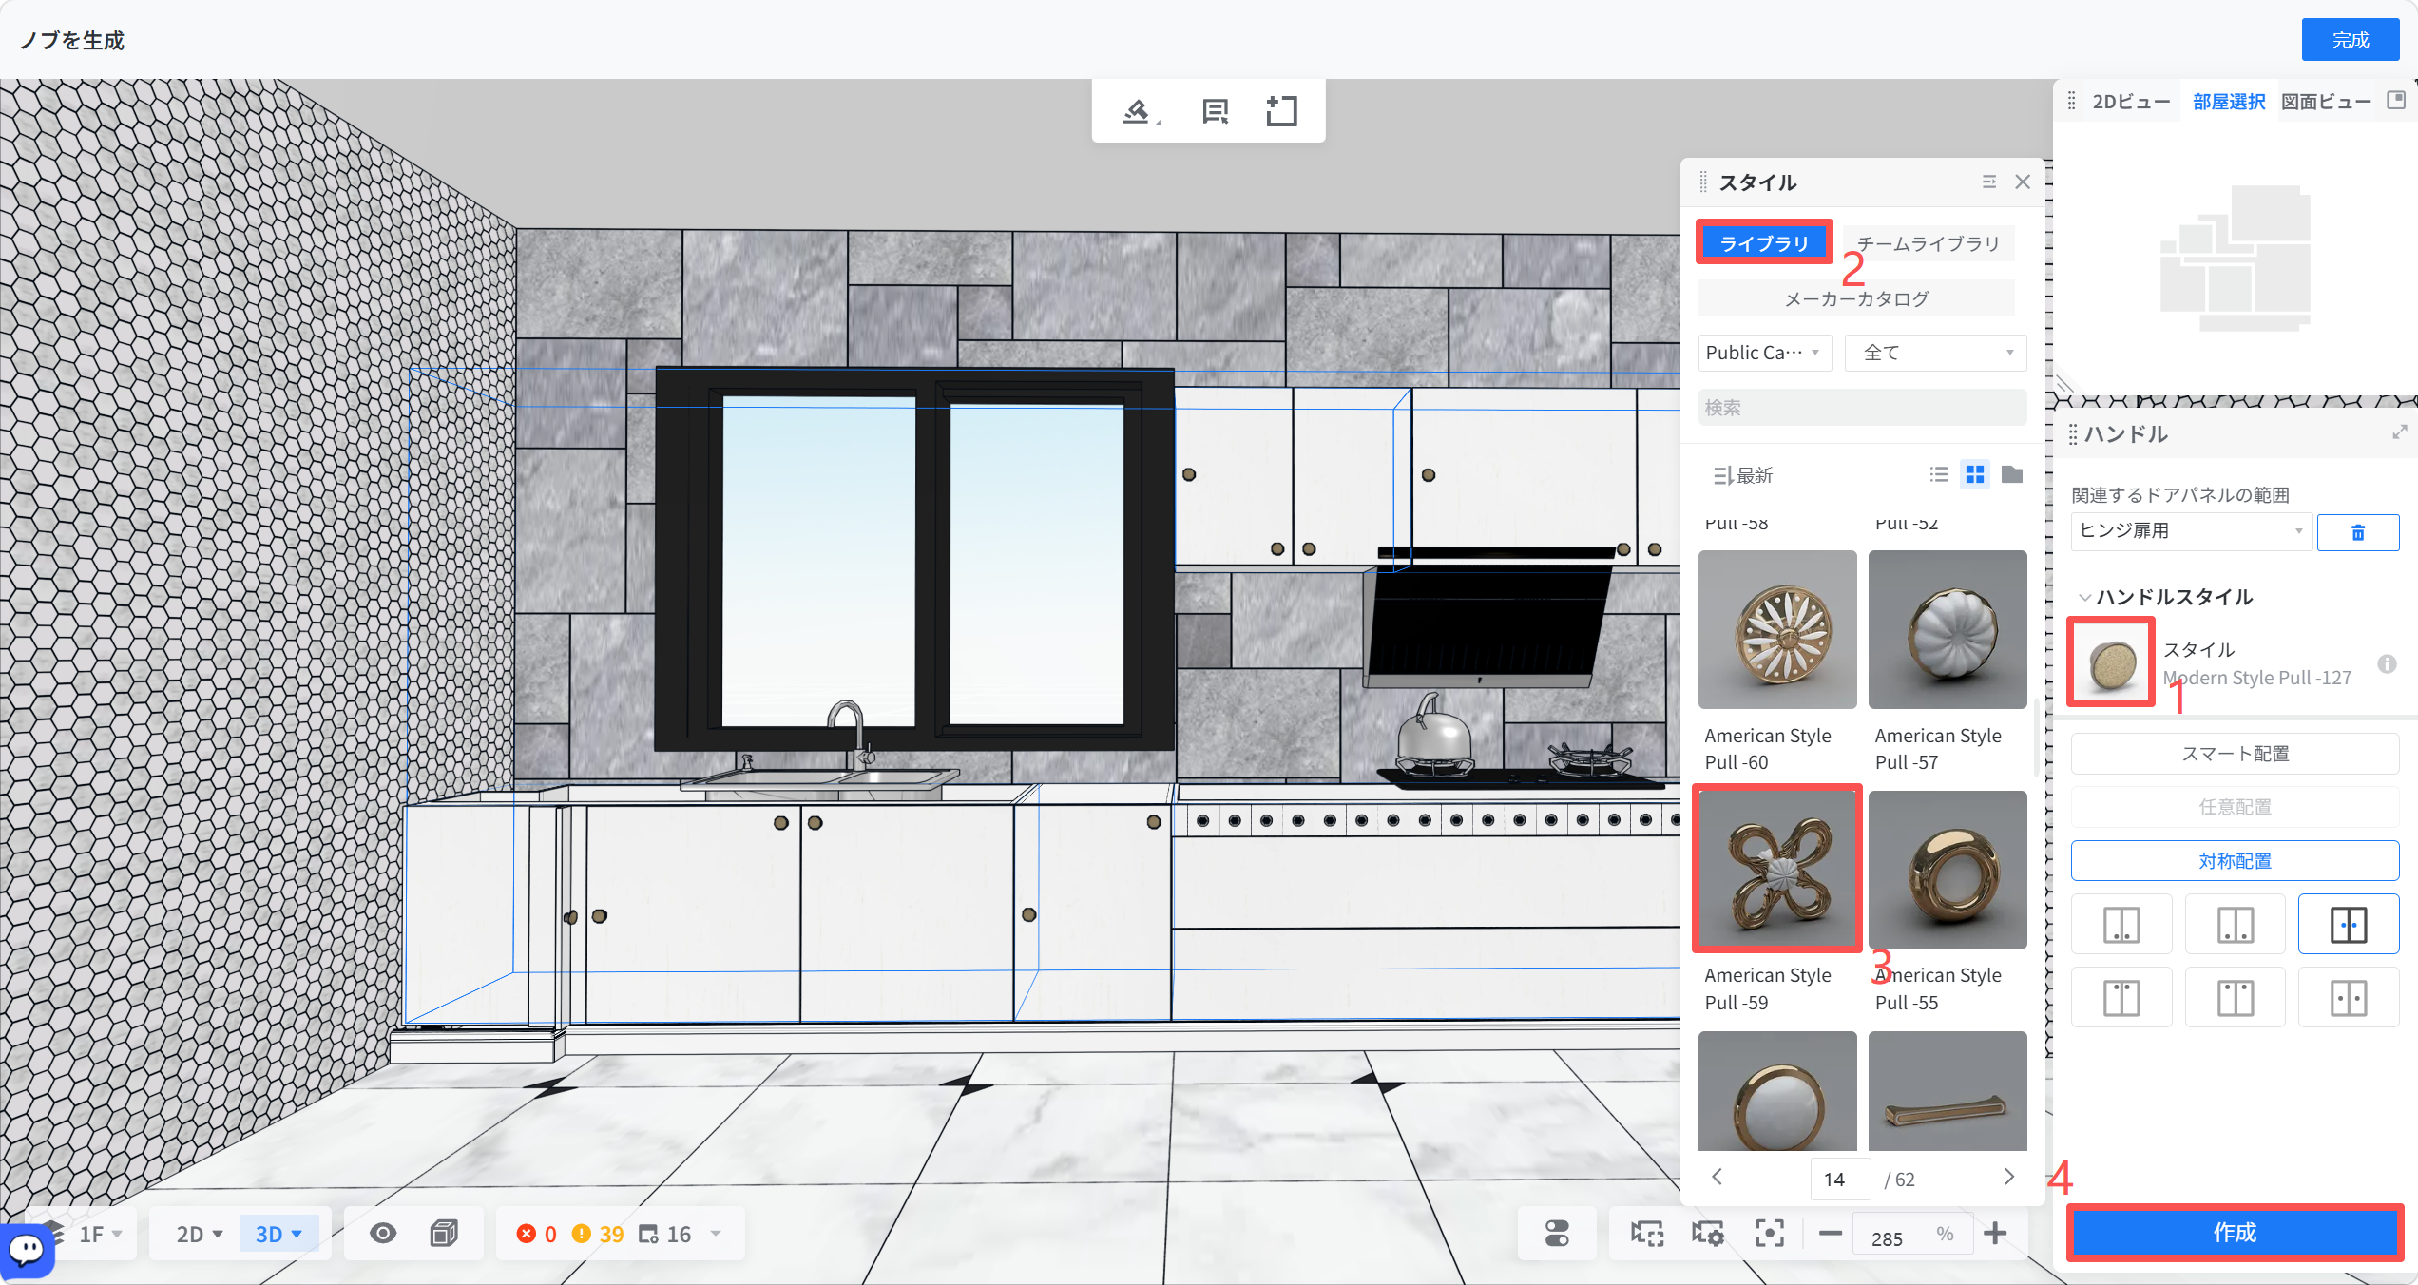Show the 39 warnings indicator

598,1234
